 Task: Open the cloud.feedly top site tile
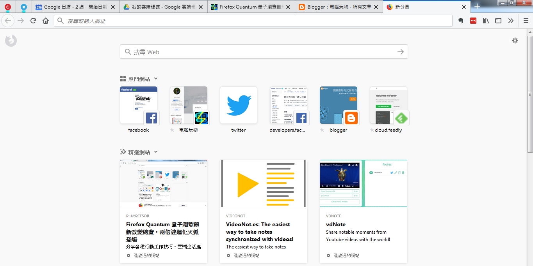(x=389, y=105)
